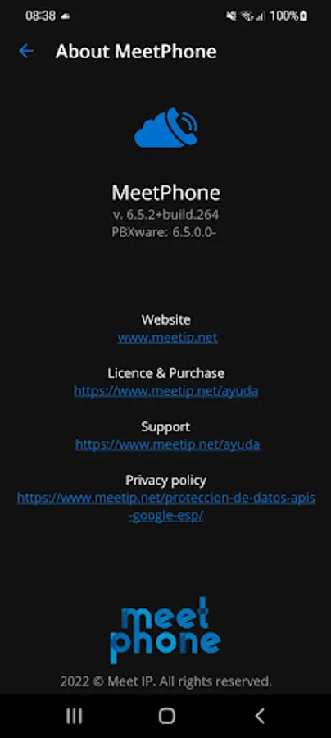Viewport: 331px width, 738px height.
Task: Open Android recent apps button
Action: click(x=75, y=716)
